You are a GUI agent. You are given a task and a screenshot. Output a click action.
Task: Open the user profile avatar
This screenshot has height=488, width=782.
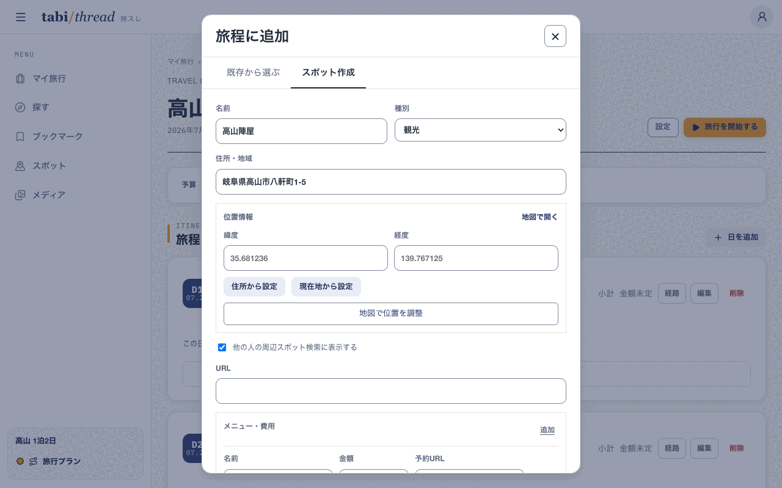(x=762, y=17)
